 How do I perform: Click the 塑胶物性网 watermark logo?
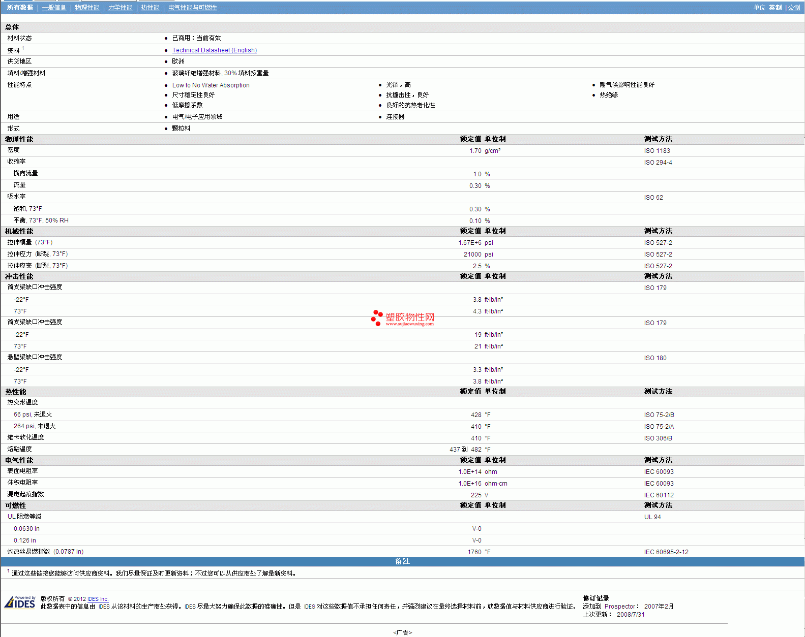tap(403, 318)
